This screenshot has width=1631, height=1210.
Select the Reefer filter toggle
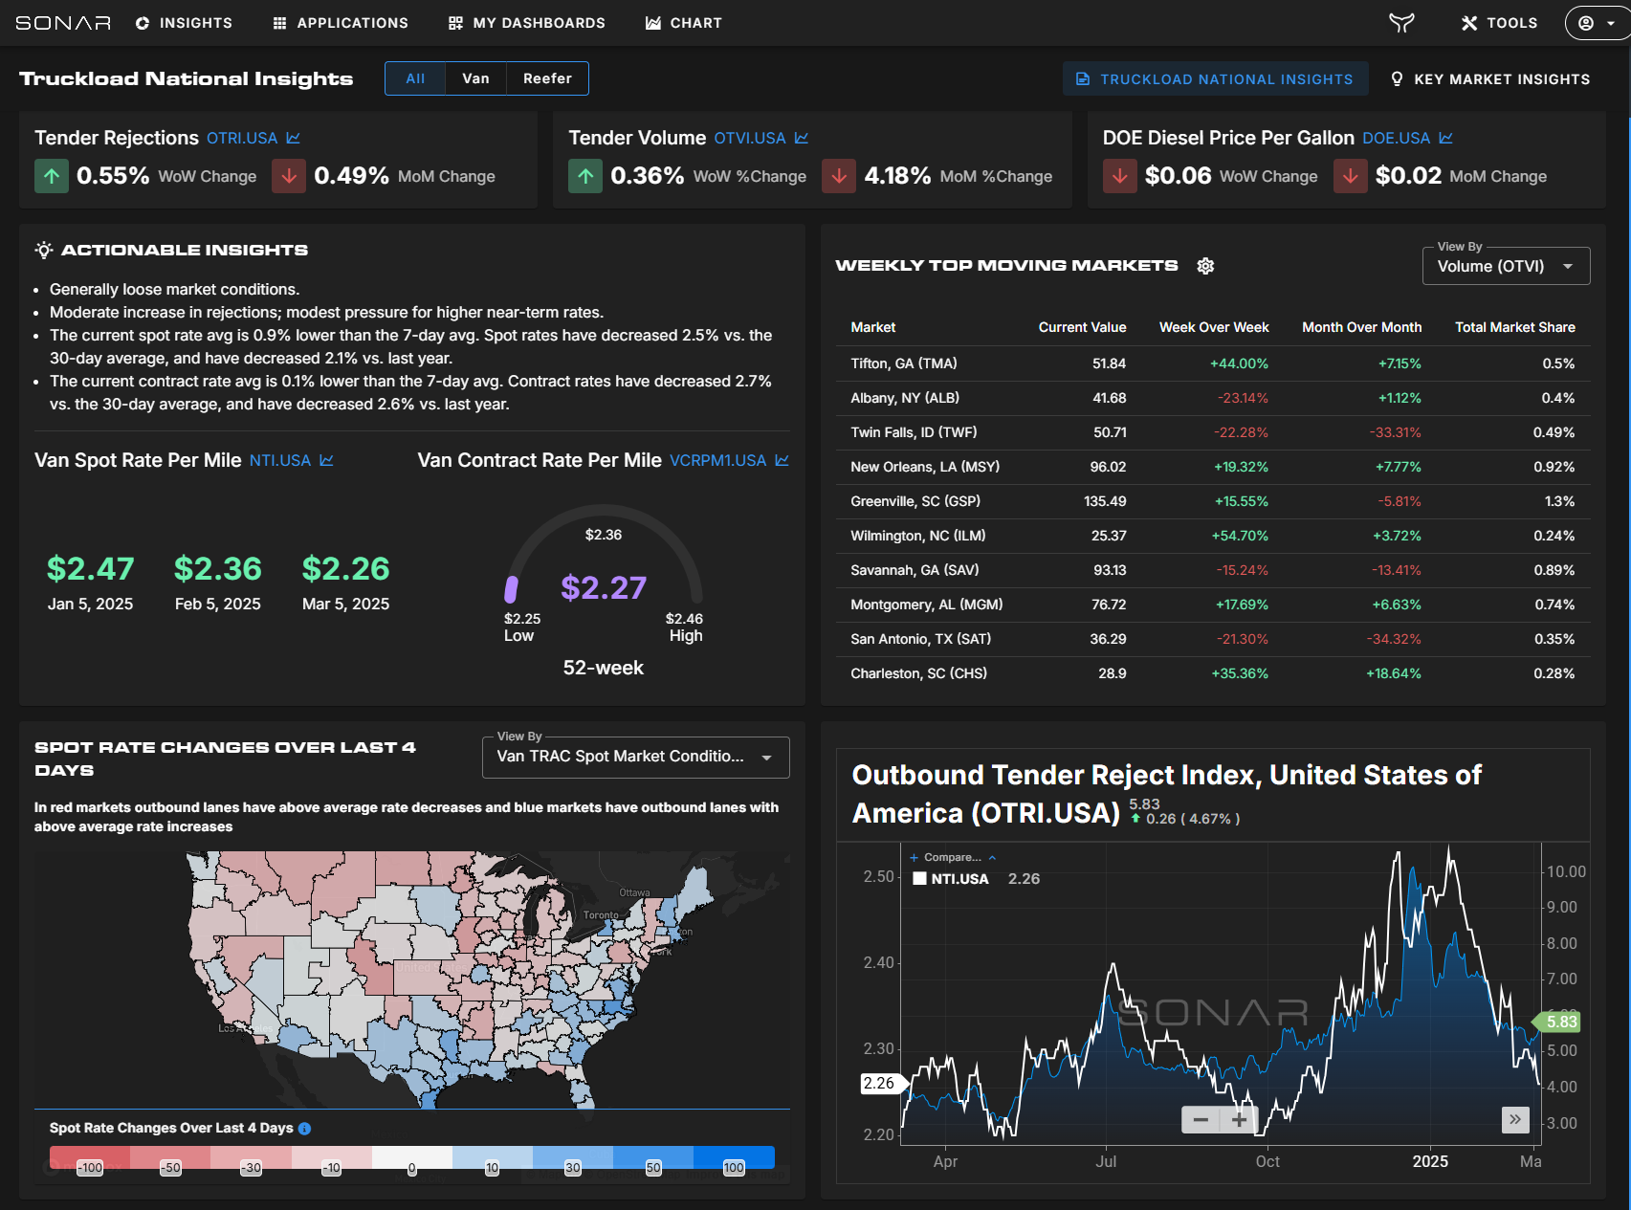click(x=547, y=78)
